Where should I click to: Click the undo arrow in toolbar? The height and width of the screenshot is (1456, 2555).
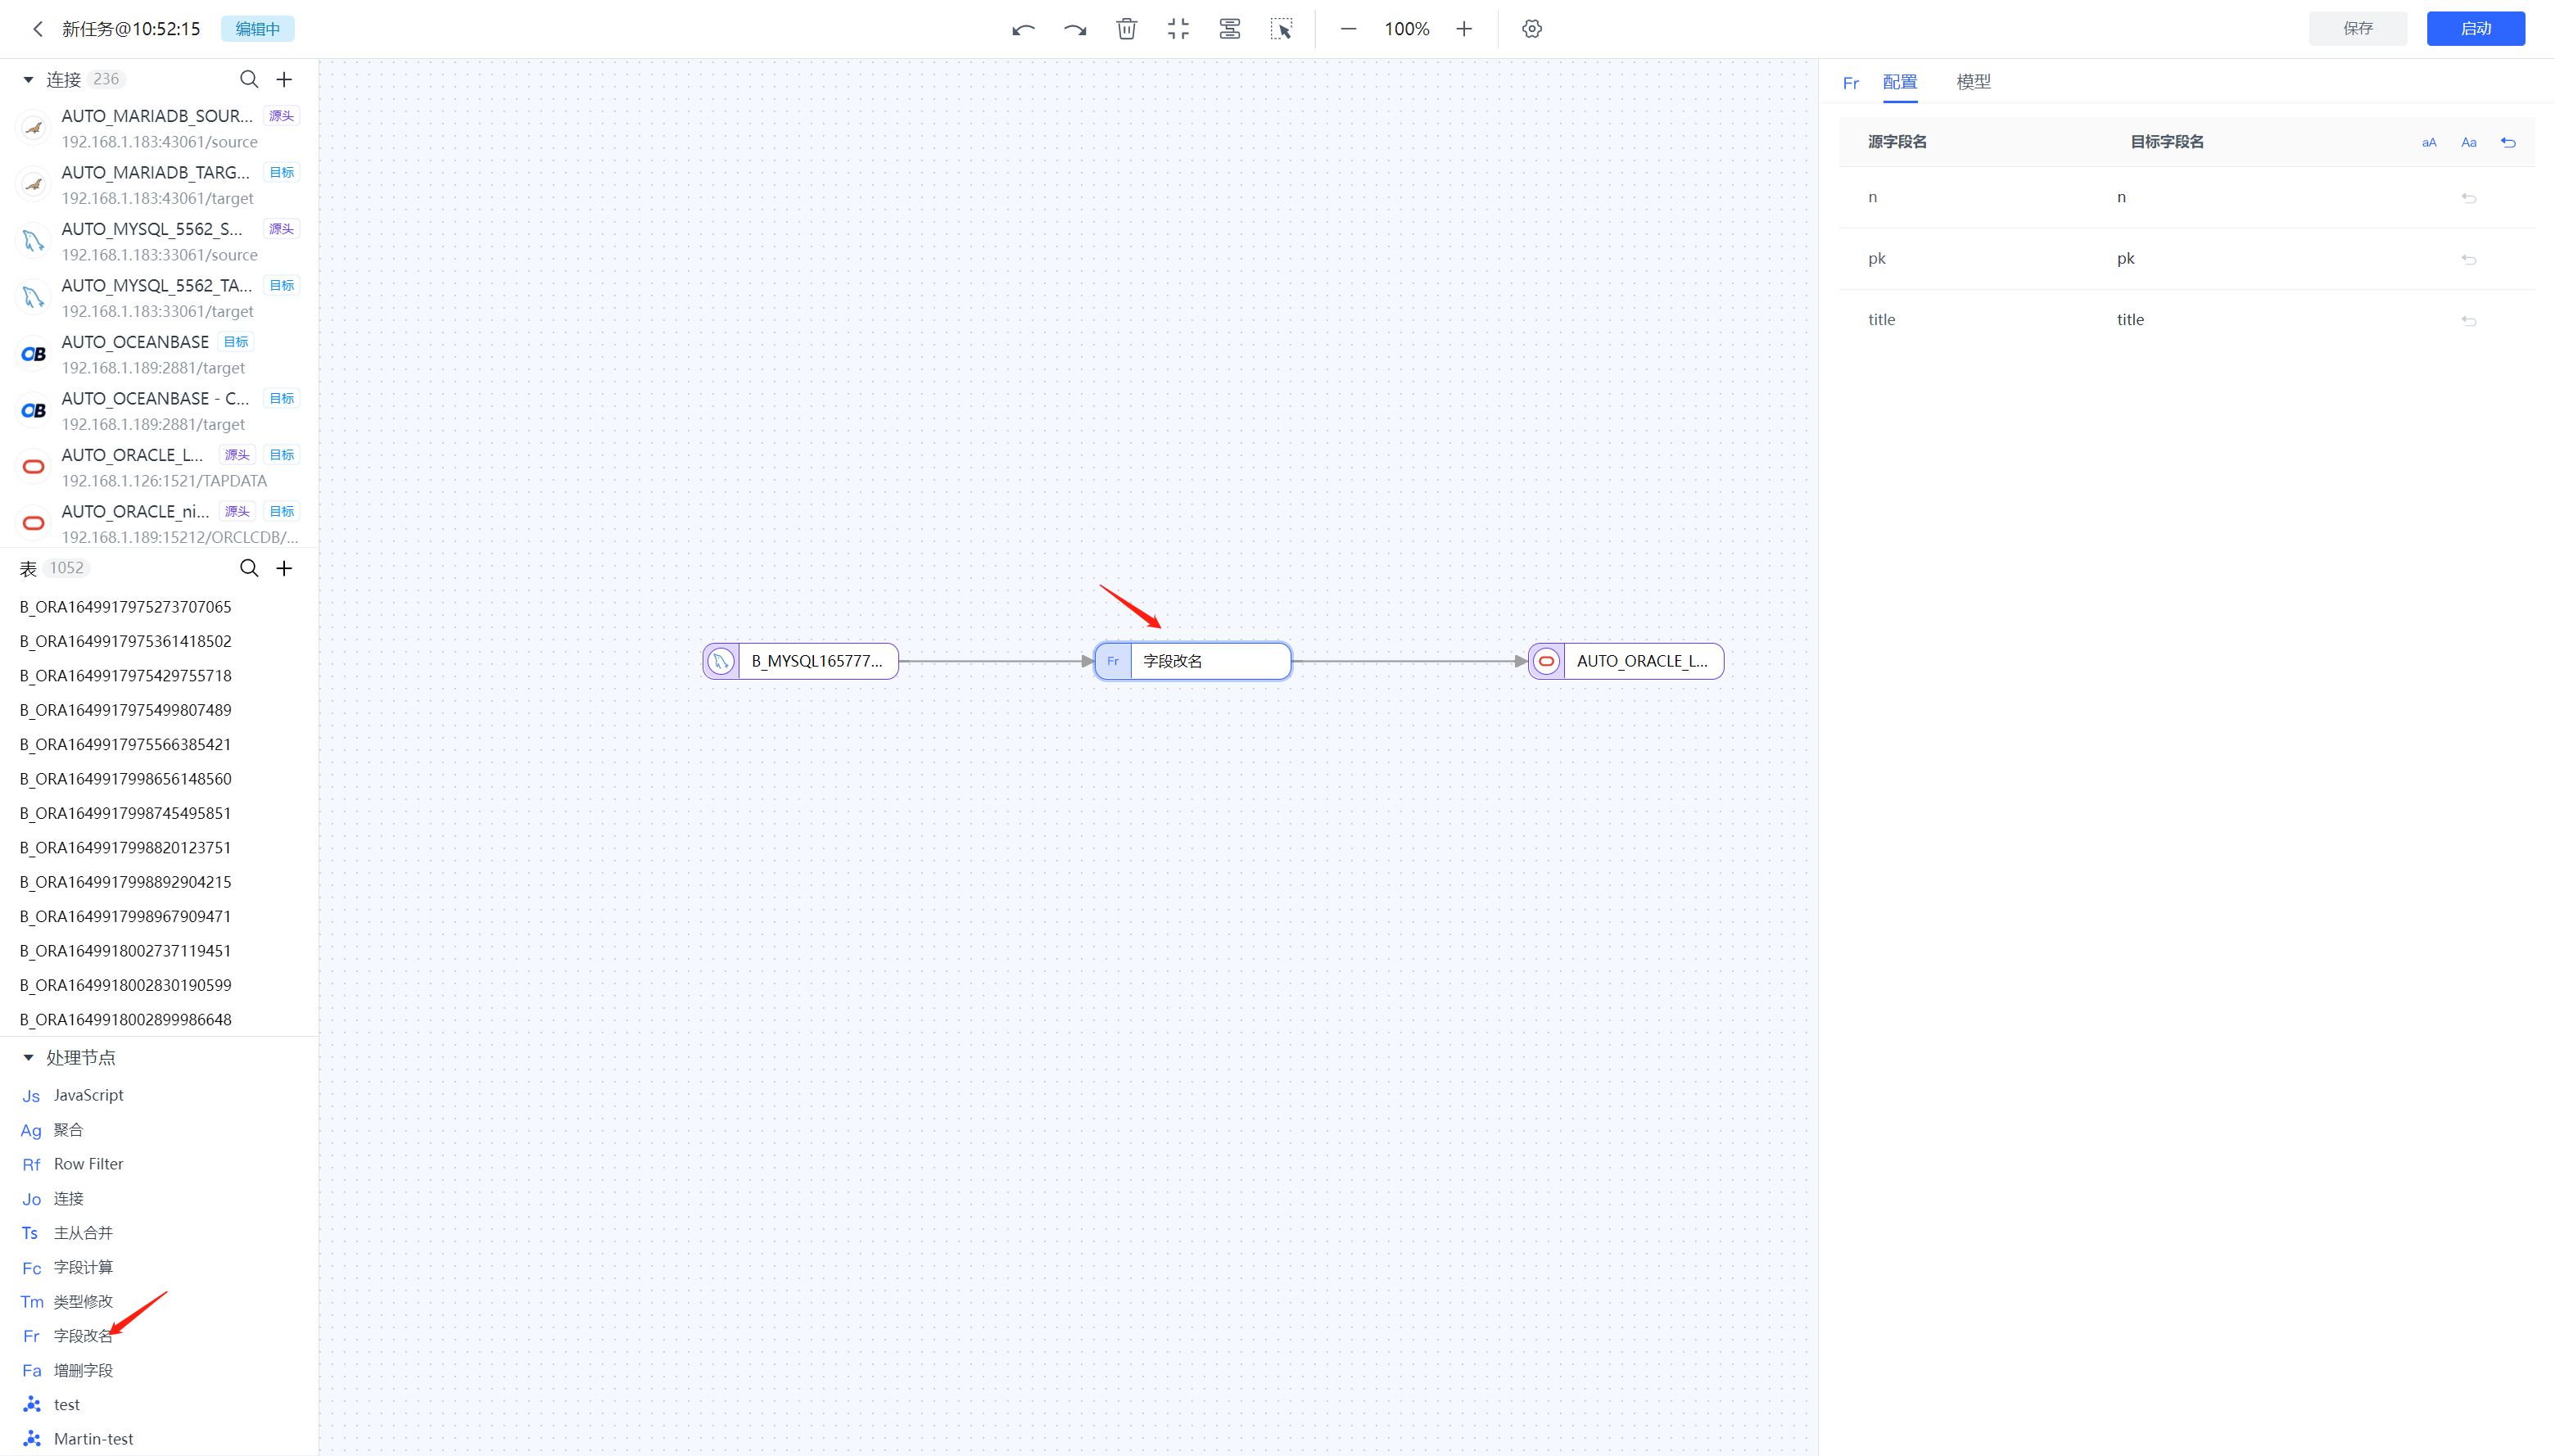click(1023, 29)
